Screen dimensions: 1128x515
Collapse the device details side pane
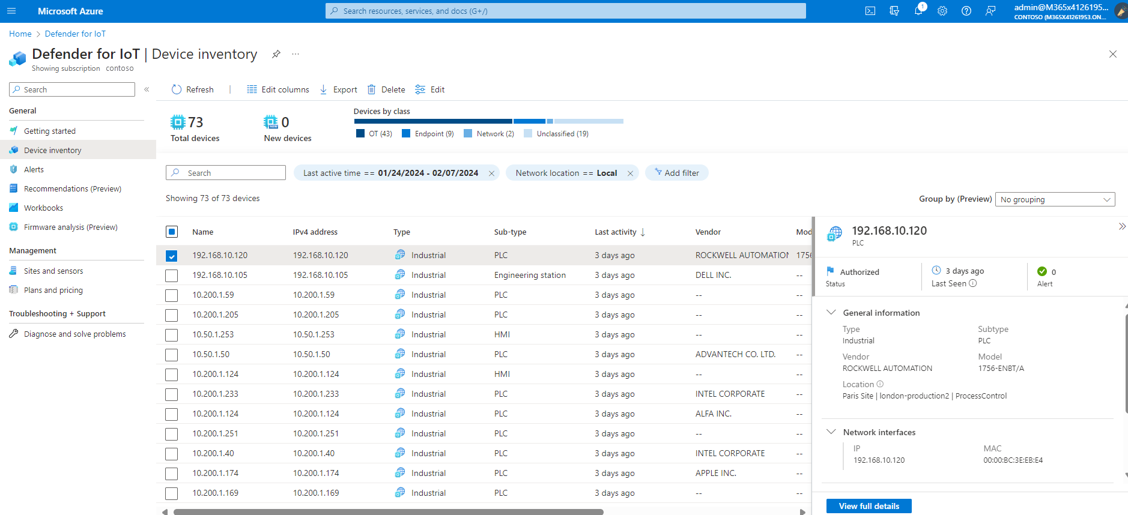tap(1122, 226)
